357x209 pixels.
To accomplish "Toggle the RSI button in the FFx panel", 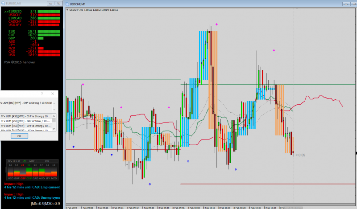I will tap(47, 161).
